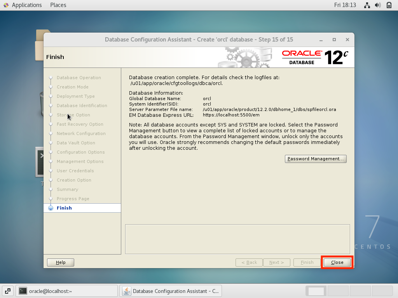Click the Java icon in the taskbar
Image resolution: width=398 pixels, height=298 pixels.
[126, 291]
